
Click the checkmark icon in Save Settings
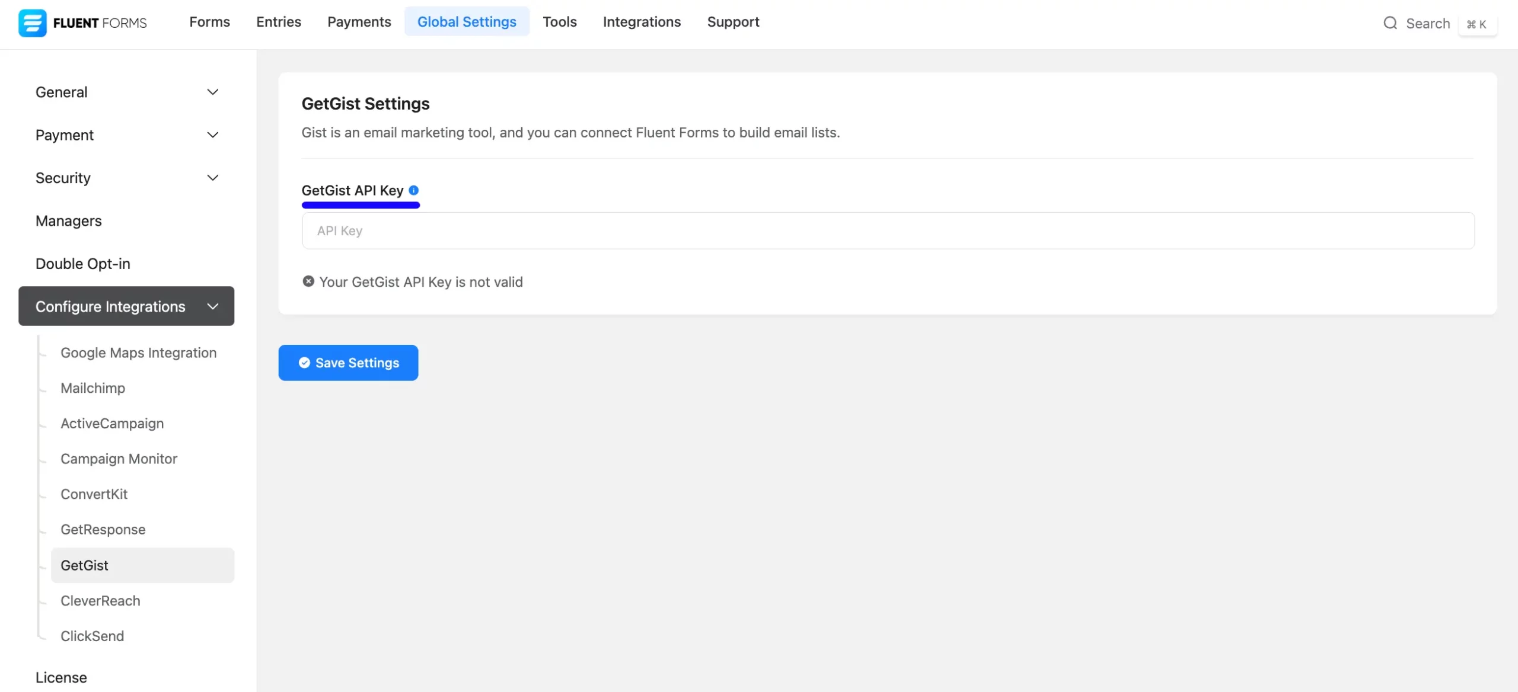(x=304, y=363)
